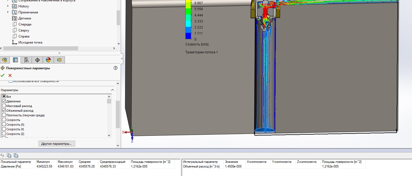Open the Flow Simulation analysis tab icon

tap(59, 60)
